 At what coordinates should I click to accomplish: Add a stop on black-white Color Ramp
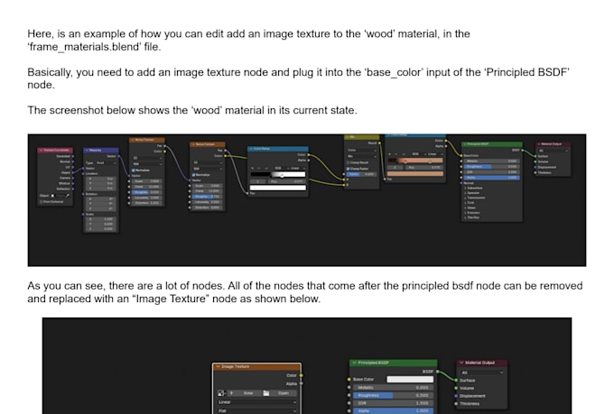(252, 169)
